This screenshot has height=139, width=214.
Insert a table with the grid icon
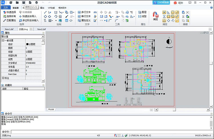click(66, 21)
